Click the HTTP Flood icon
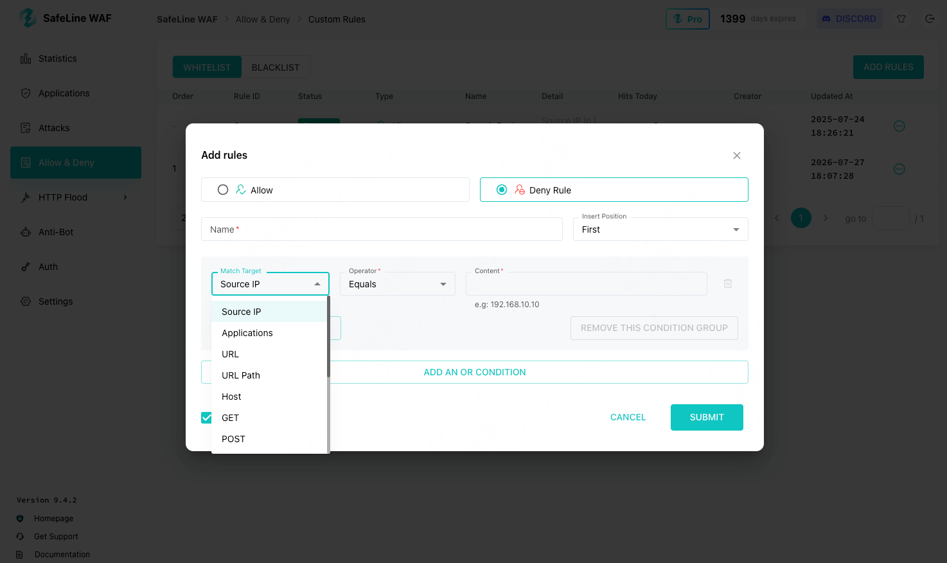The height and width of the screenshot is (563, 947). (x=26, y=197)
